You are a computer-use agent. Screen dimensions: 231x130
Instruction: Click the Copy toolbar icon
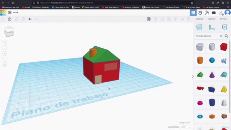tap(3, 19)
